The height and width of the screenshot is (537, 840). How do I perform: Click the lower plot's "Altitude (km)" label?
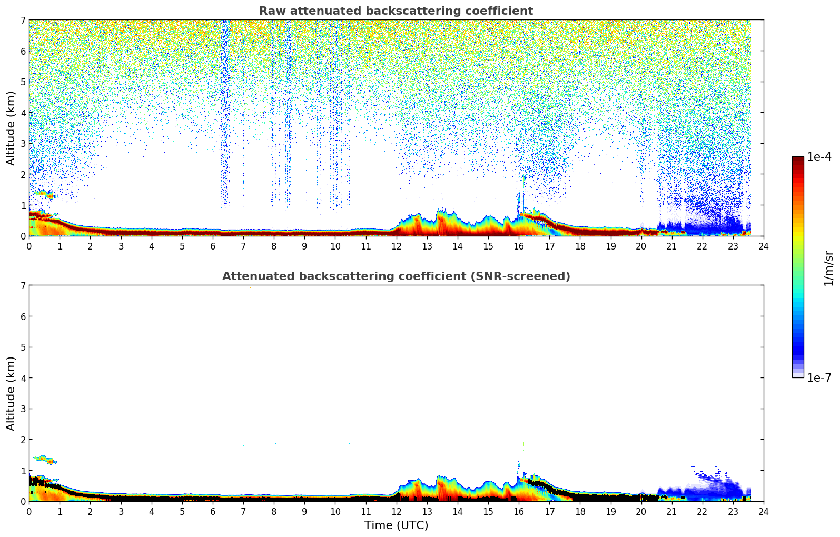click(11, 393)
